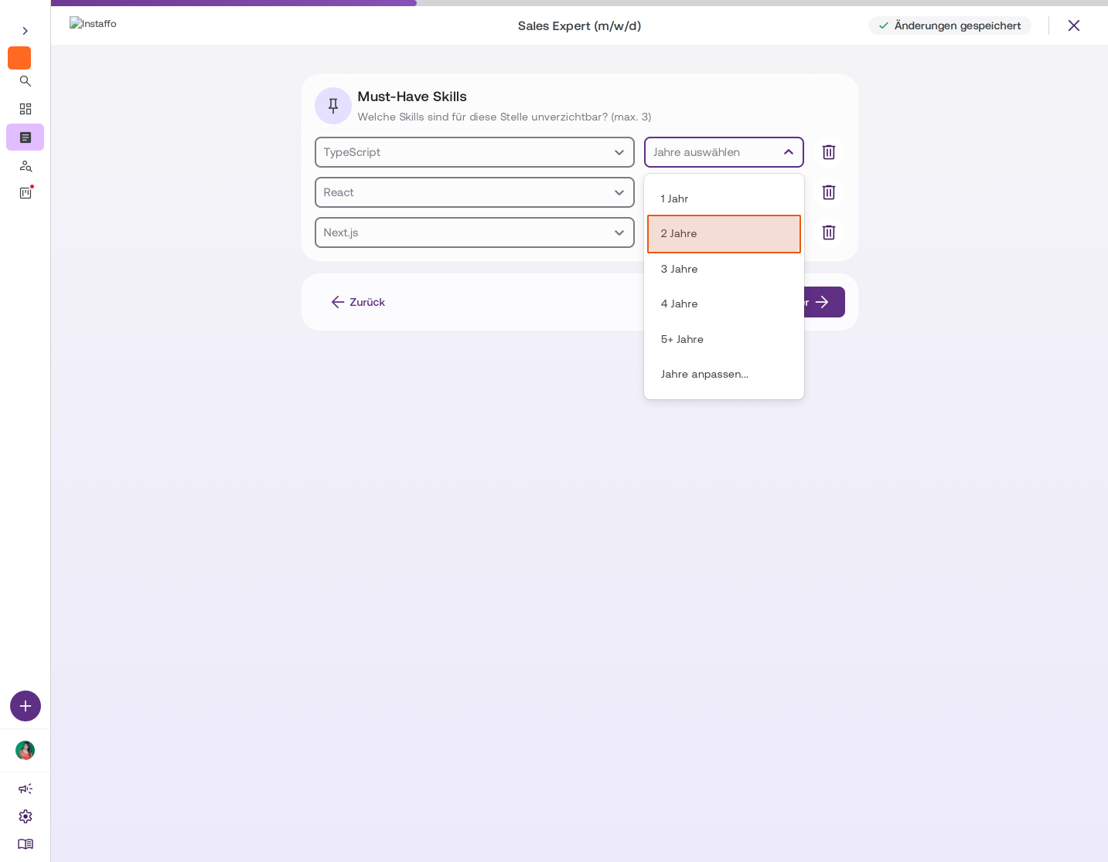Viewport: 1108px width, 862px height.
Task: Go back with the Zurück button
Action: tap(358, 302)
